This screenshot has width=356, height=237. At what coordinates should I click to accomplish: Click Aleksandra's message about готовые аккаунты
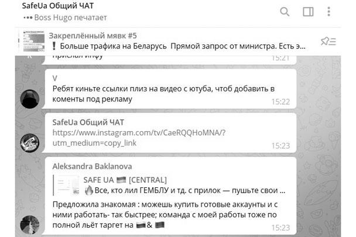165,215
